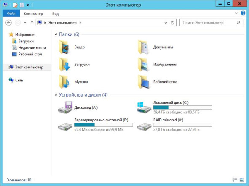Click the Зарезервировано системой (E:) usage bar
This screenshot has width=249, height=186.
pyautogui.click(x=103, y=125)
